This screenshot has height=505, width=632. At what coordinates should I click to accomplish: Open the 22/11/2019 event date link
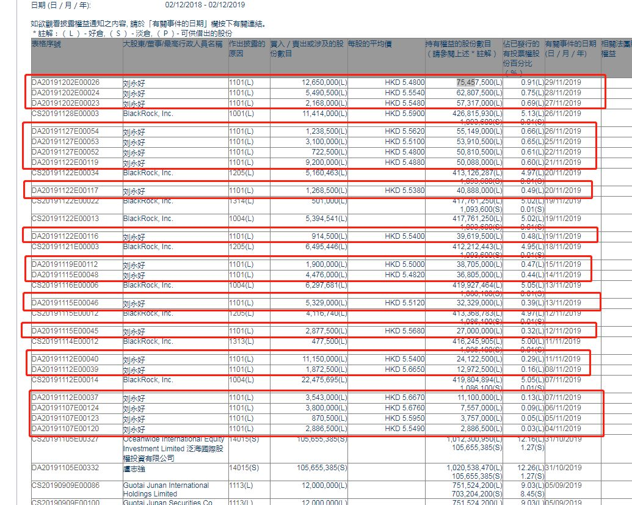coord(563,152)
